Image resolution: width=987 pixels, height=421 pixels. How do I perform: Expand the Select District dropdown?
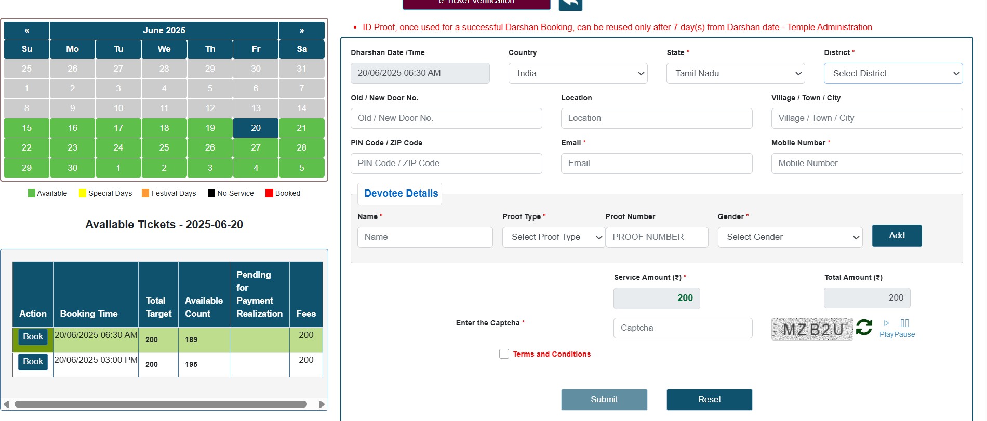(892, 73)
